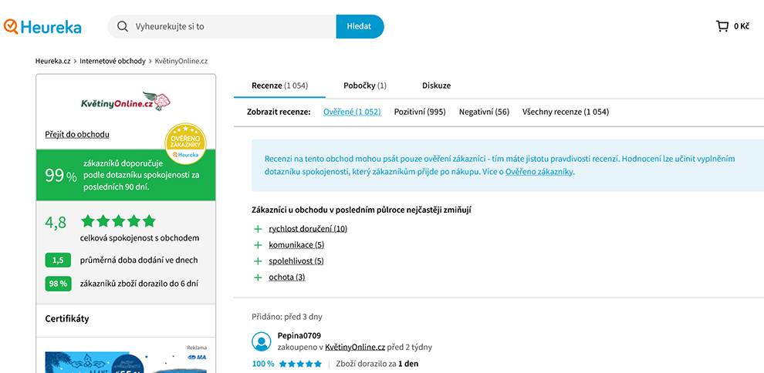Go to Internetové obchody breadcrumb
The height and width of the screenshot is (373, 764).
click(x=113, y=62)
